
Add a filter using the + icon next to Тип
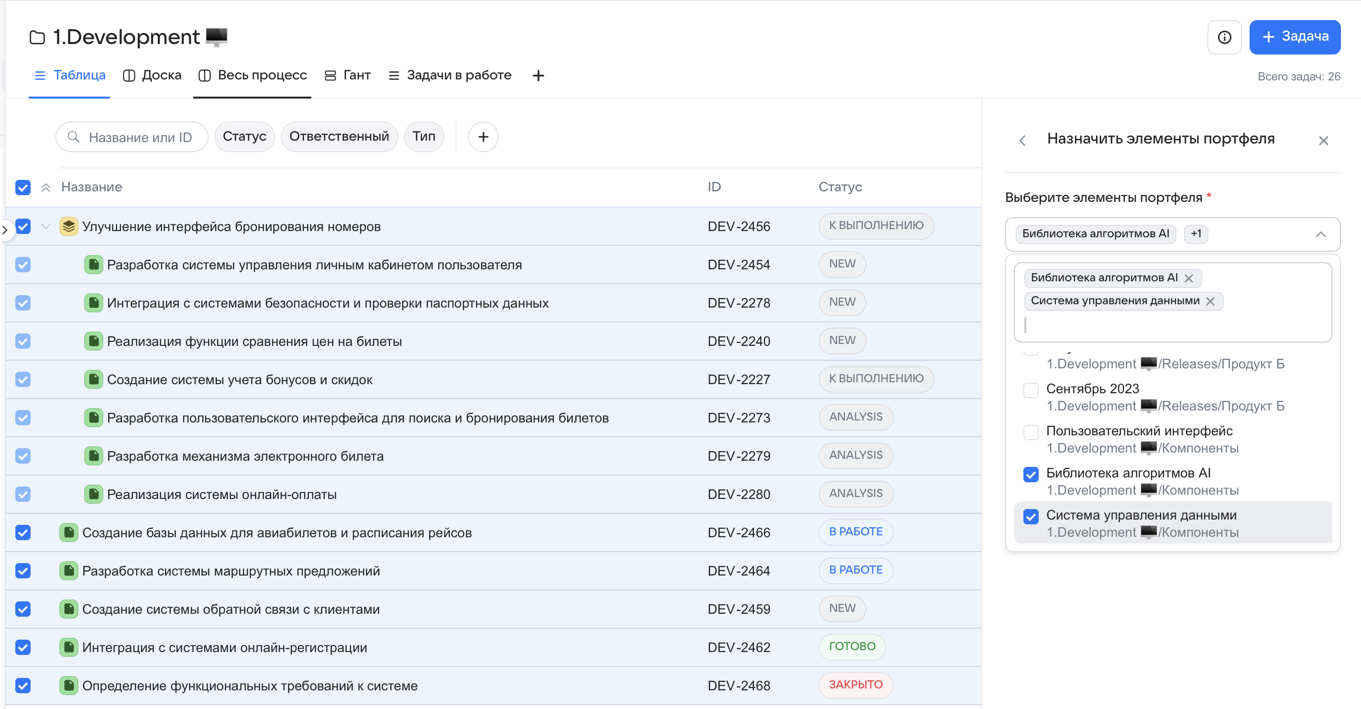click(483, 136)
